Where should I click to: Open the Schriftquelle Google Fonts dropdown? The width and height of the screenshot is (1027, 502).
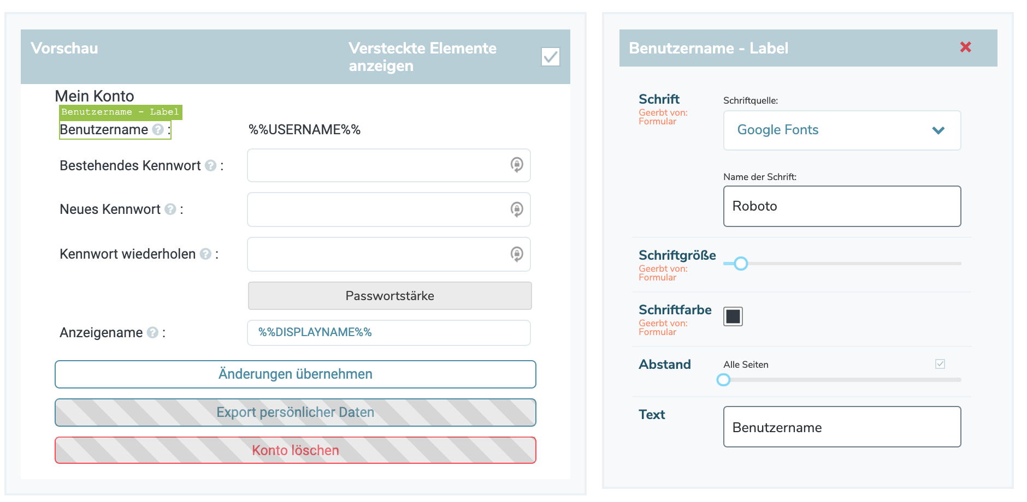click(x=841, y=130)
